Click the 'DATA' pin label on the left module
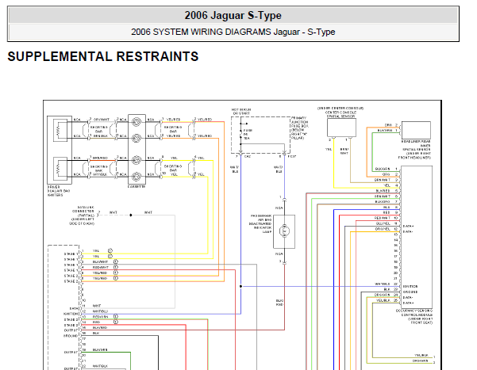This screenshot has width=477, height=370. click(74, 308)
